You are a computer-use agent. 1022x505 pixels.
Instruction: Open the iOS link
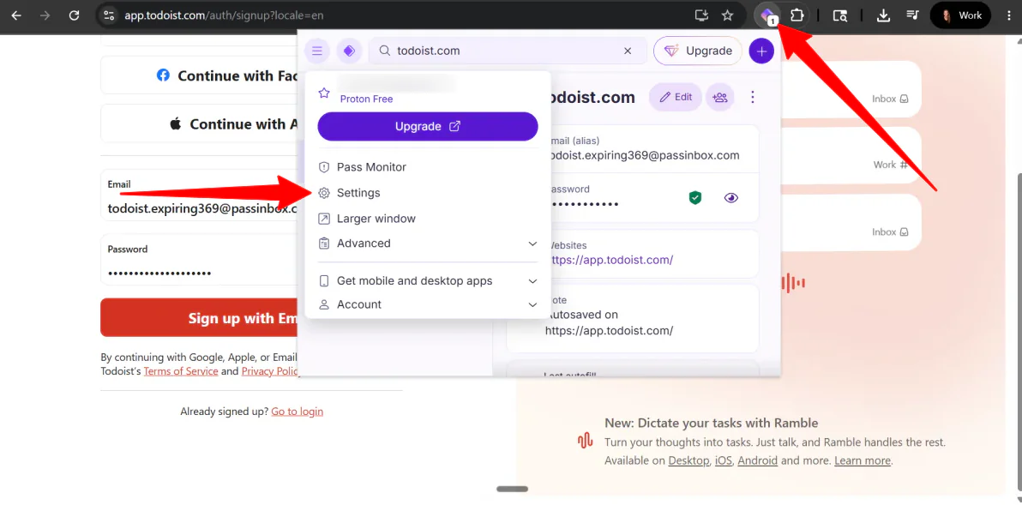tap(724, 460)
